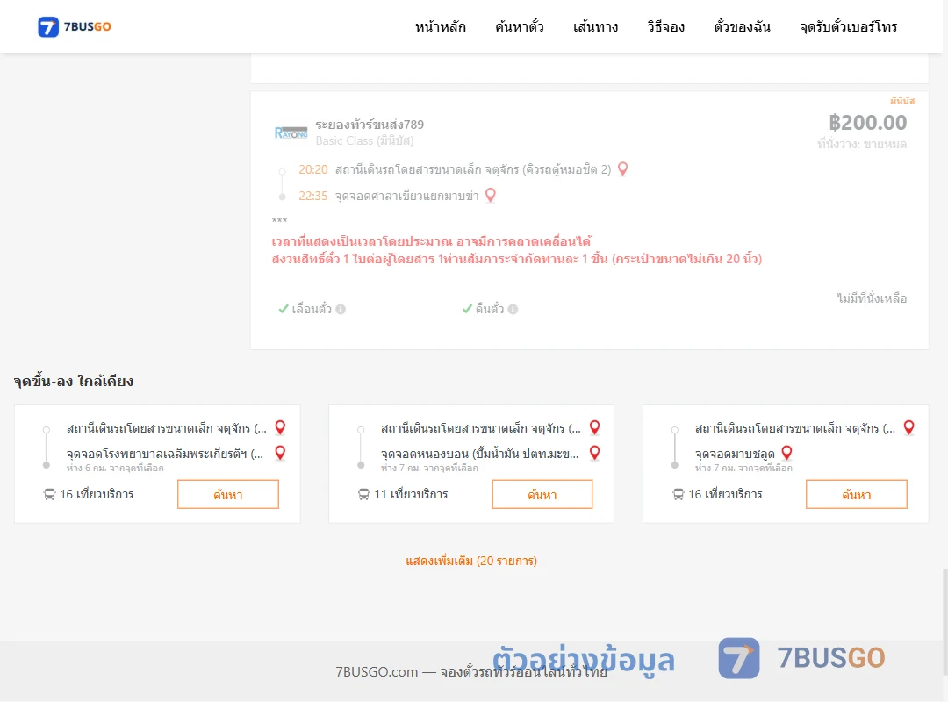Click bus icon in hospital route card

(x=49, y=495)
